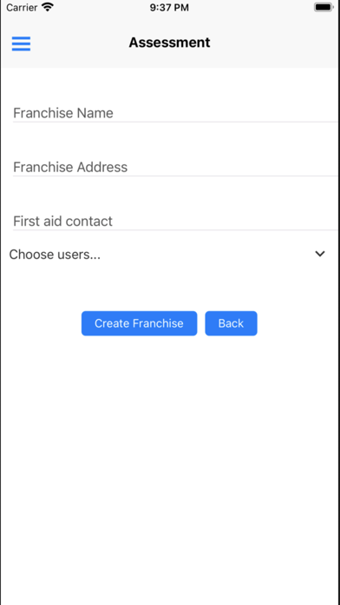Open the hamburger side menu
This screenshot has height=605, width=340.
21,43
